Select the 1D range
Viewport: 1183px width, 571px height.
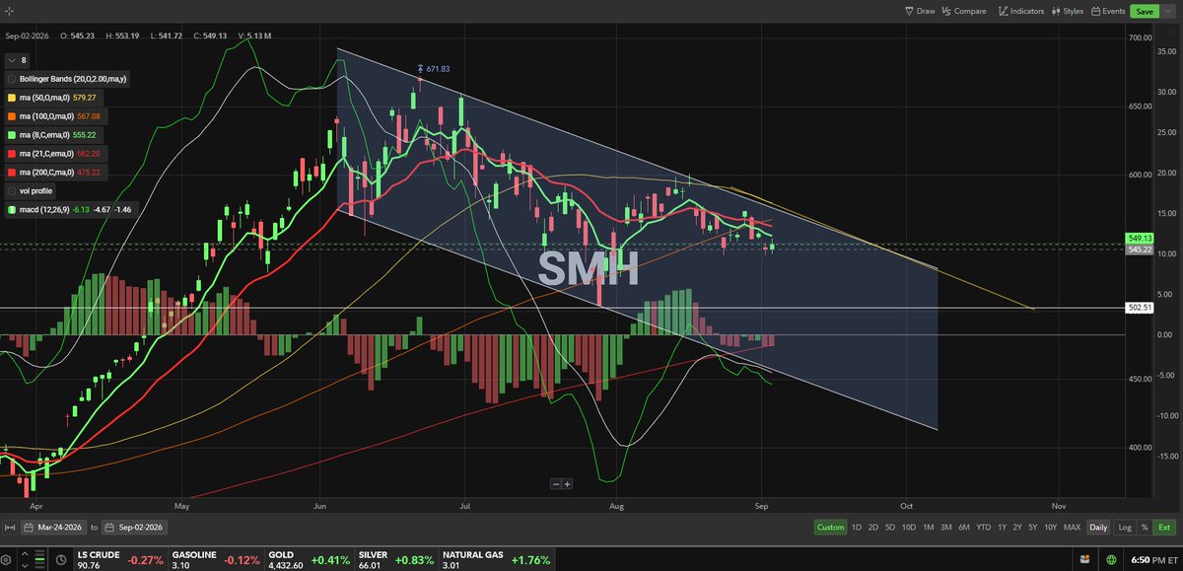pos(857,527)
